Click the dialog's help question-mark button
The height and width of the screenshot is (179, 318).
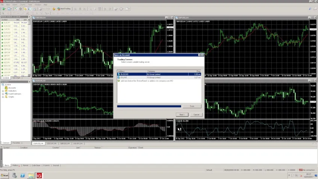pyautogui.click(x=199, y=55)
